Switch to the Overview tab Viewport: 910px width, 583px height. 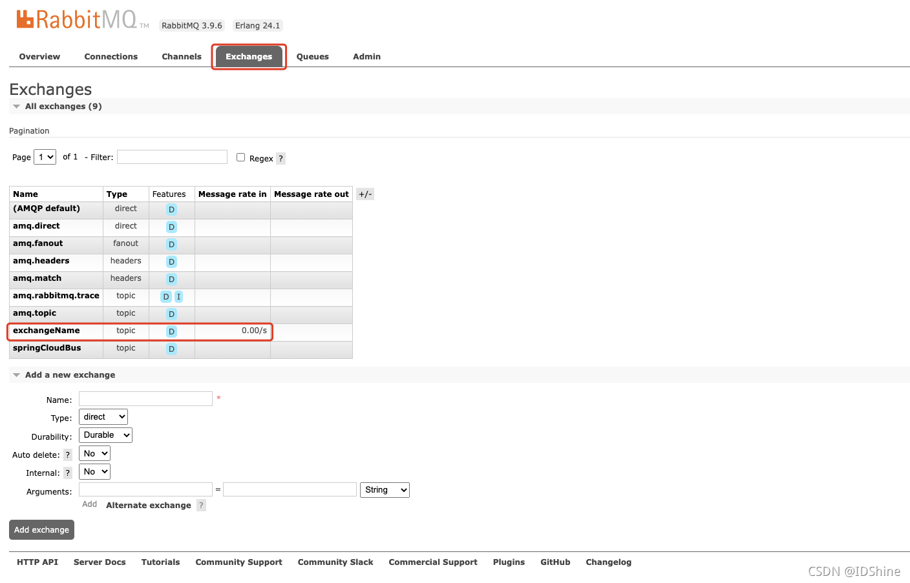[39, 57]
